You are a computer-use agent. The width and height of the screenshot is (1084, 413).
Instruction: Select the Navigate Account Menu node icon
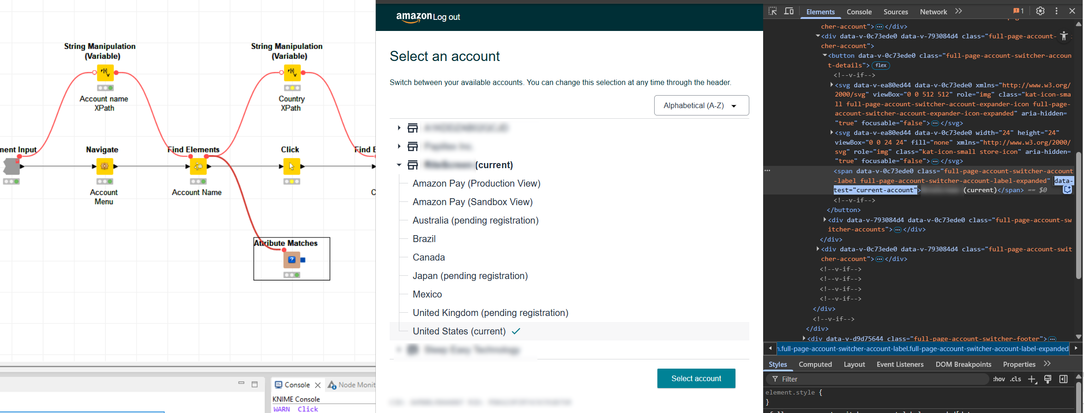[x=105, y=166]
